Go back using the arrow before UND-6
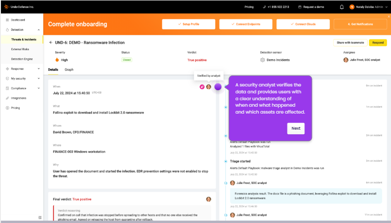 pyautogui.click(x=51, y=43)
